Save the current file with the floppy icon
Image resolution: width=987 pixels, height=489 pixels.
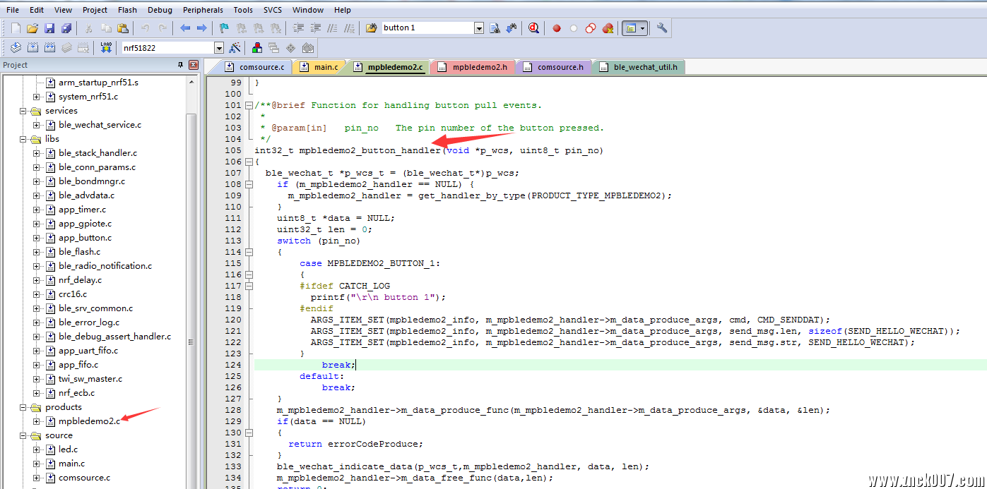(x=49, y=28)
